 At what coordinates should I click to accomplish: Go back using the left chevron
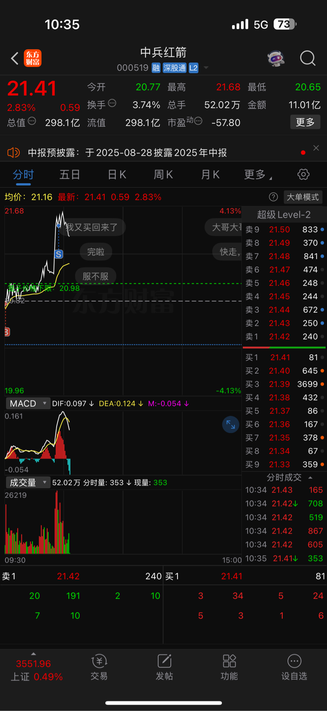[x=15, y=58]
